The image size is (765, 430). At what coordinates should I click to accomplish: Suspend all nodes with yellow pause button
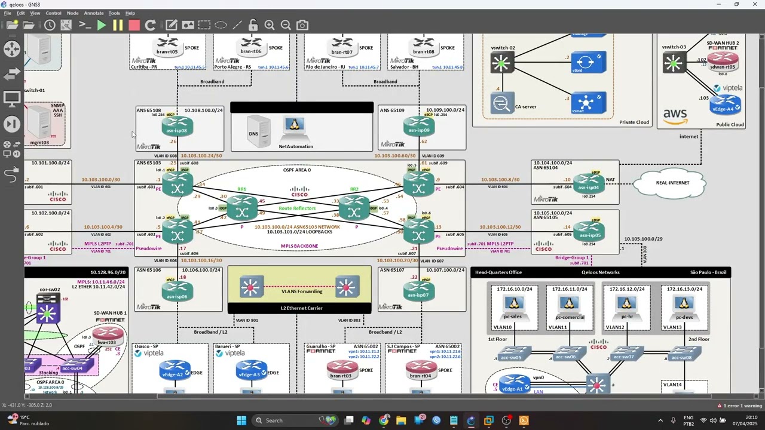118,25
